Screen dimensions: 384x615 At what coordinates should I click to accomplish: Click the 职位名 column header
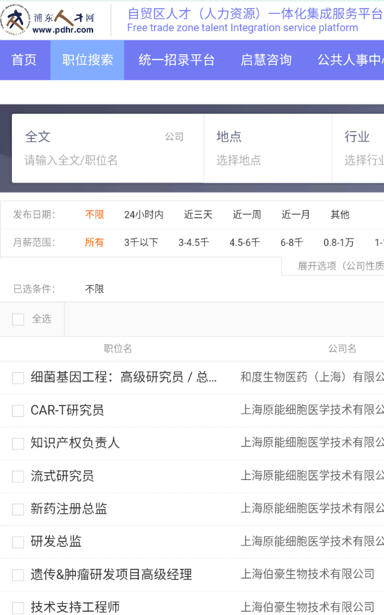tap(118, 348)
